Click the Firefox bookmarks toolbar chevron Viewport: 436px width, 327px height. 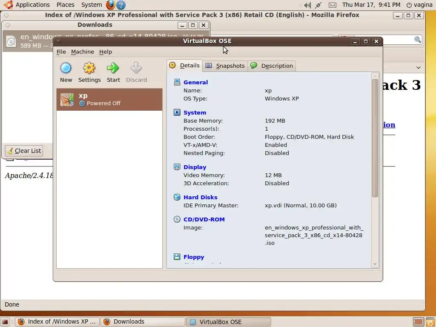tap(418, 68)
